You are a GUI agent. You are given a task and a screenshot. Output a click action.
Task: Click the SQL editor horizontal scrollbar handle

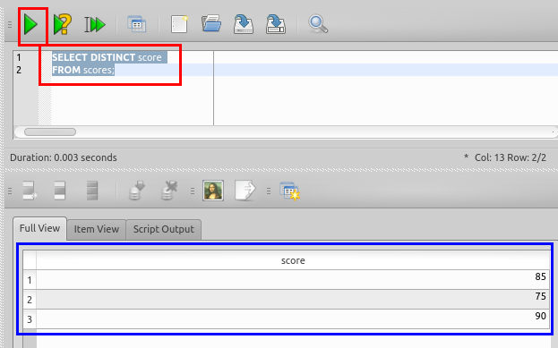coord(50,132)
